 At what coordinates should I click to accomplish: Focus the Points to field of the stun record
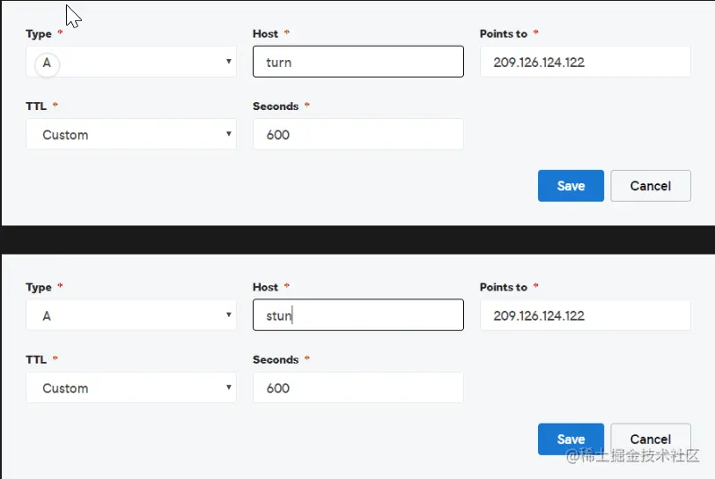(585, 315)
